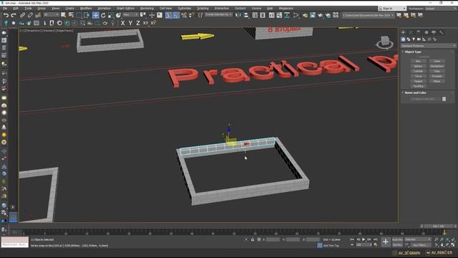Click the Plane primitive button
Viewport: 458px width, 258px height.
pyautogui.click(x=437, y=81)
